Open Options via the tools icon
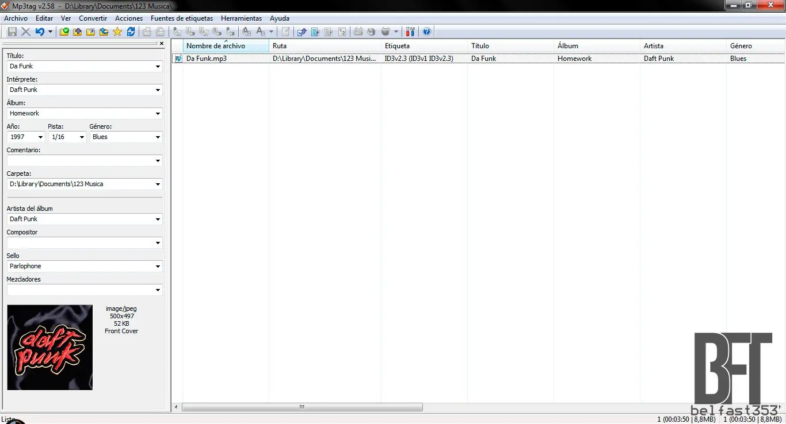 click(410, 32)
